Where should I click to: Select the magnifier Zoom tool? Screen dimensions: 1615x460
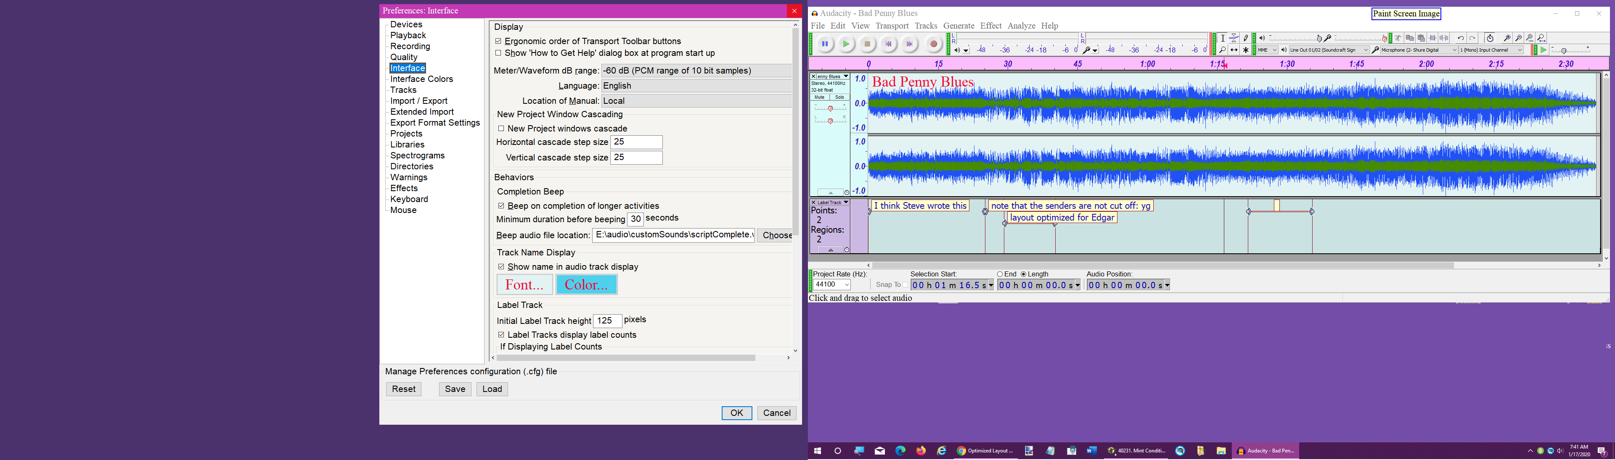[x=1223, y=50]
